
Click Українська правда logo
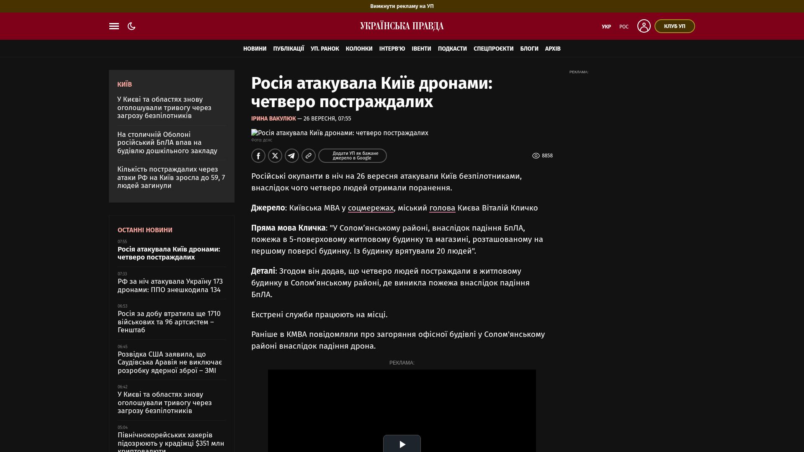point(402,26)
